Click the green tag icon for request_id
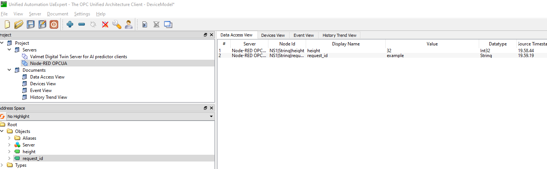This screenshot has width=547, height=169. pos(17,158)
